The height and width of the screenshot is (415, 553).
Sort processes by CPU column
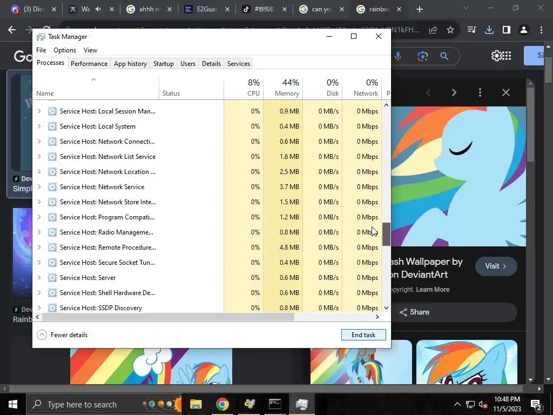click(x=244, y=88)
